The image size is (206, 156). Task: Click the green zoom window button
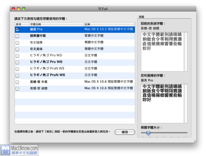[24, 9]
